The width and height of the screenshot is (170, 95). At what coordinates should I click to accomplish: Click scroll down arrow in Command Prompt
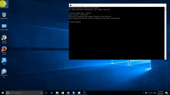165,59
